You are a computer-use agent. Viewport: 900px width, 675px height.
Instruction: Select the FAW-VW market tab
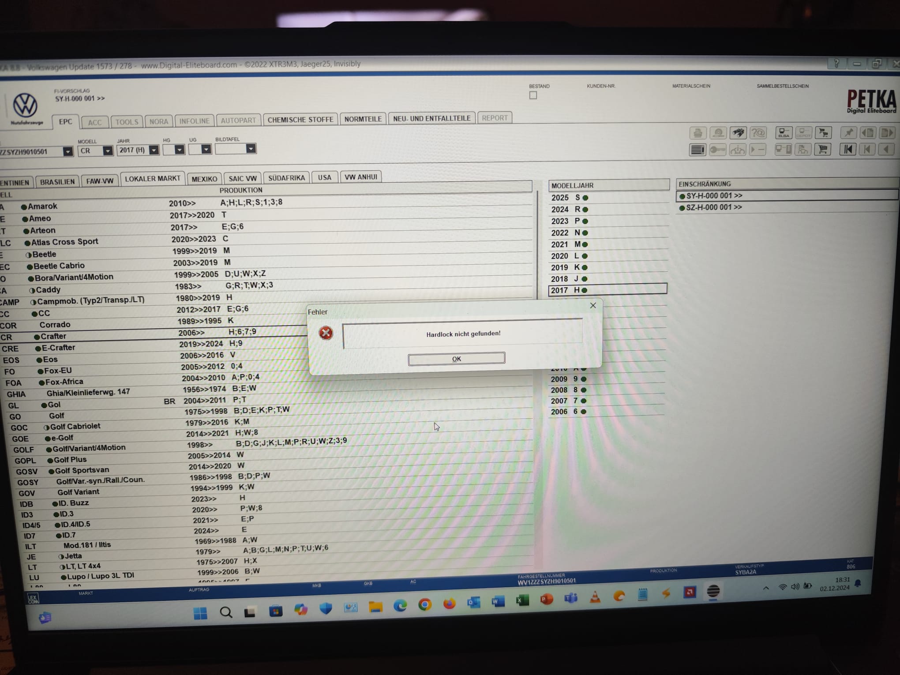[100, 181]
